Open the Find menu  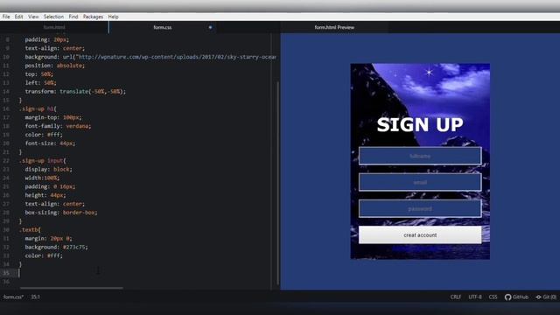[x=73, y=17]
